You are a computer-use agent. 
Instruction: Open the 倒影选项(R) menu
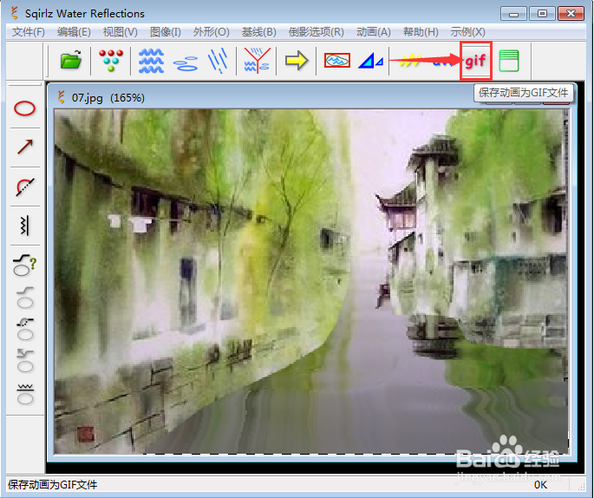point(316,32)
